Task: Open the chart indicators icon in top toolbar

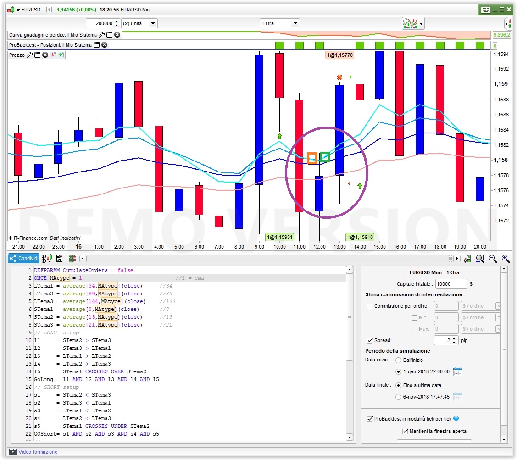Action: 410,23
